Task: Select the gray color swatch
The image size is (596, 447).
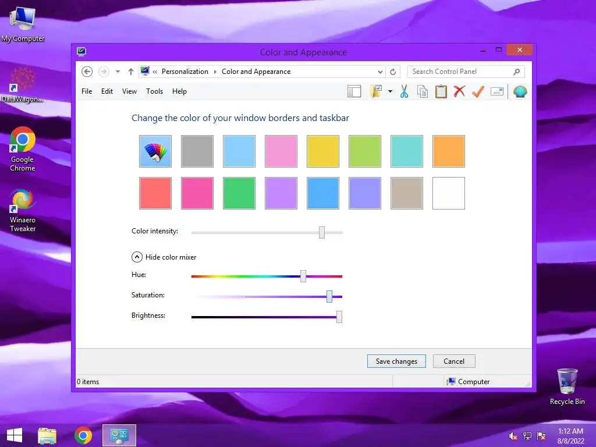Action: [x=197, y=151]
